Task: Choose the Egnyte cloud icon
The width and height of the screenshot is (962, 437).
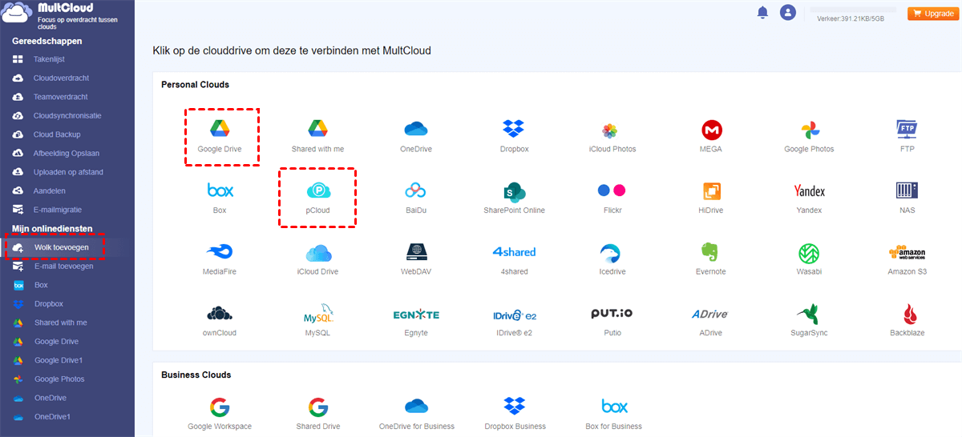Action: coord(416,315)
